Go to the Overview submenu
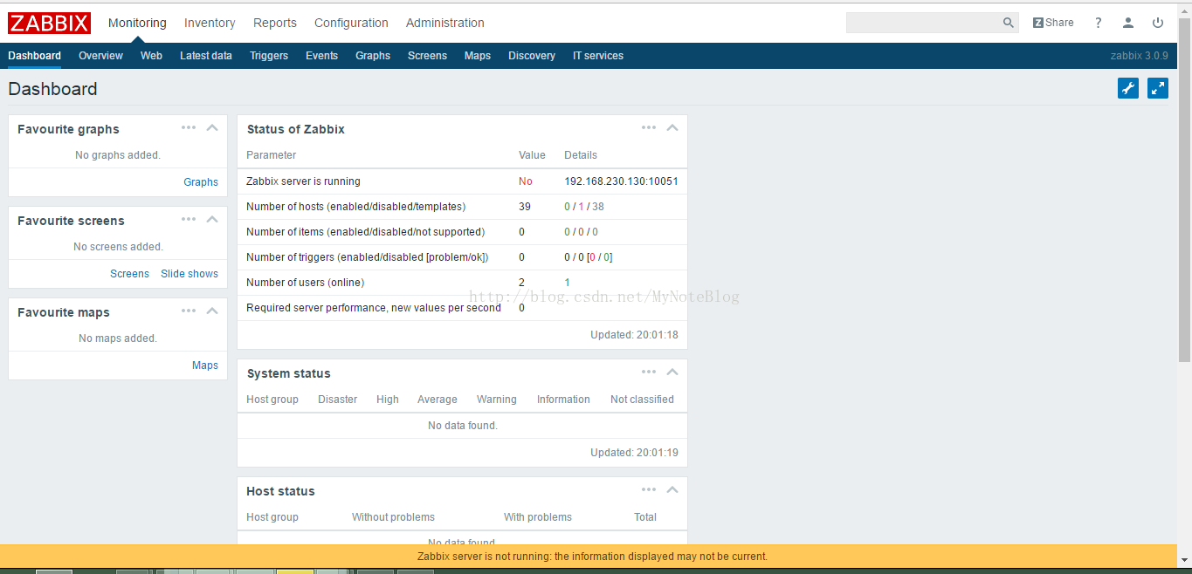This screenshot has width=1192, height=574. tap(100, 56)
